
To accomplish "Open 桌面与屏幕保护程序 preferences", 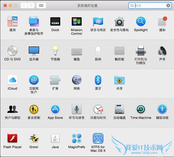I will point(34,21).
